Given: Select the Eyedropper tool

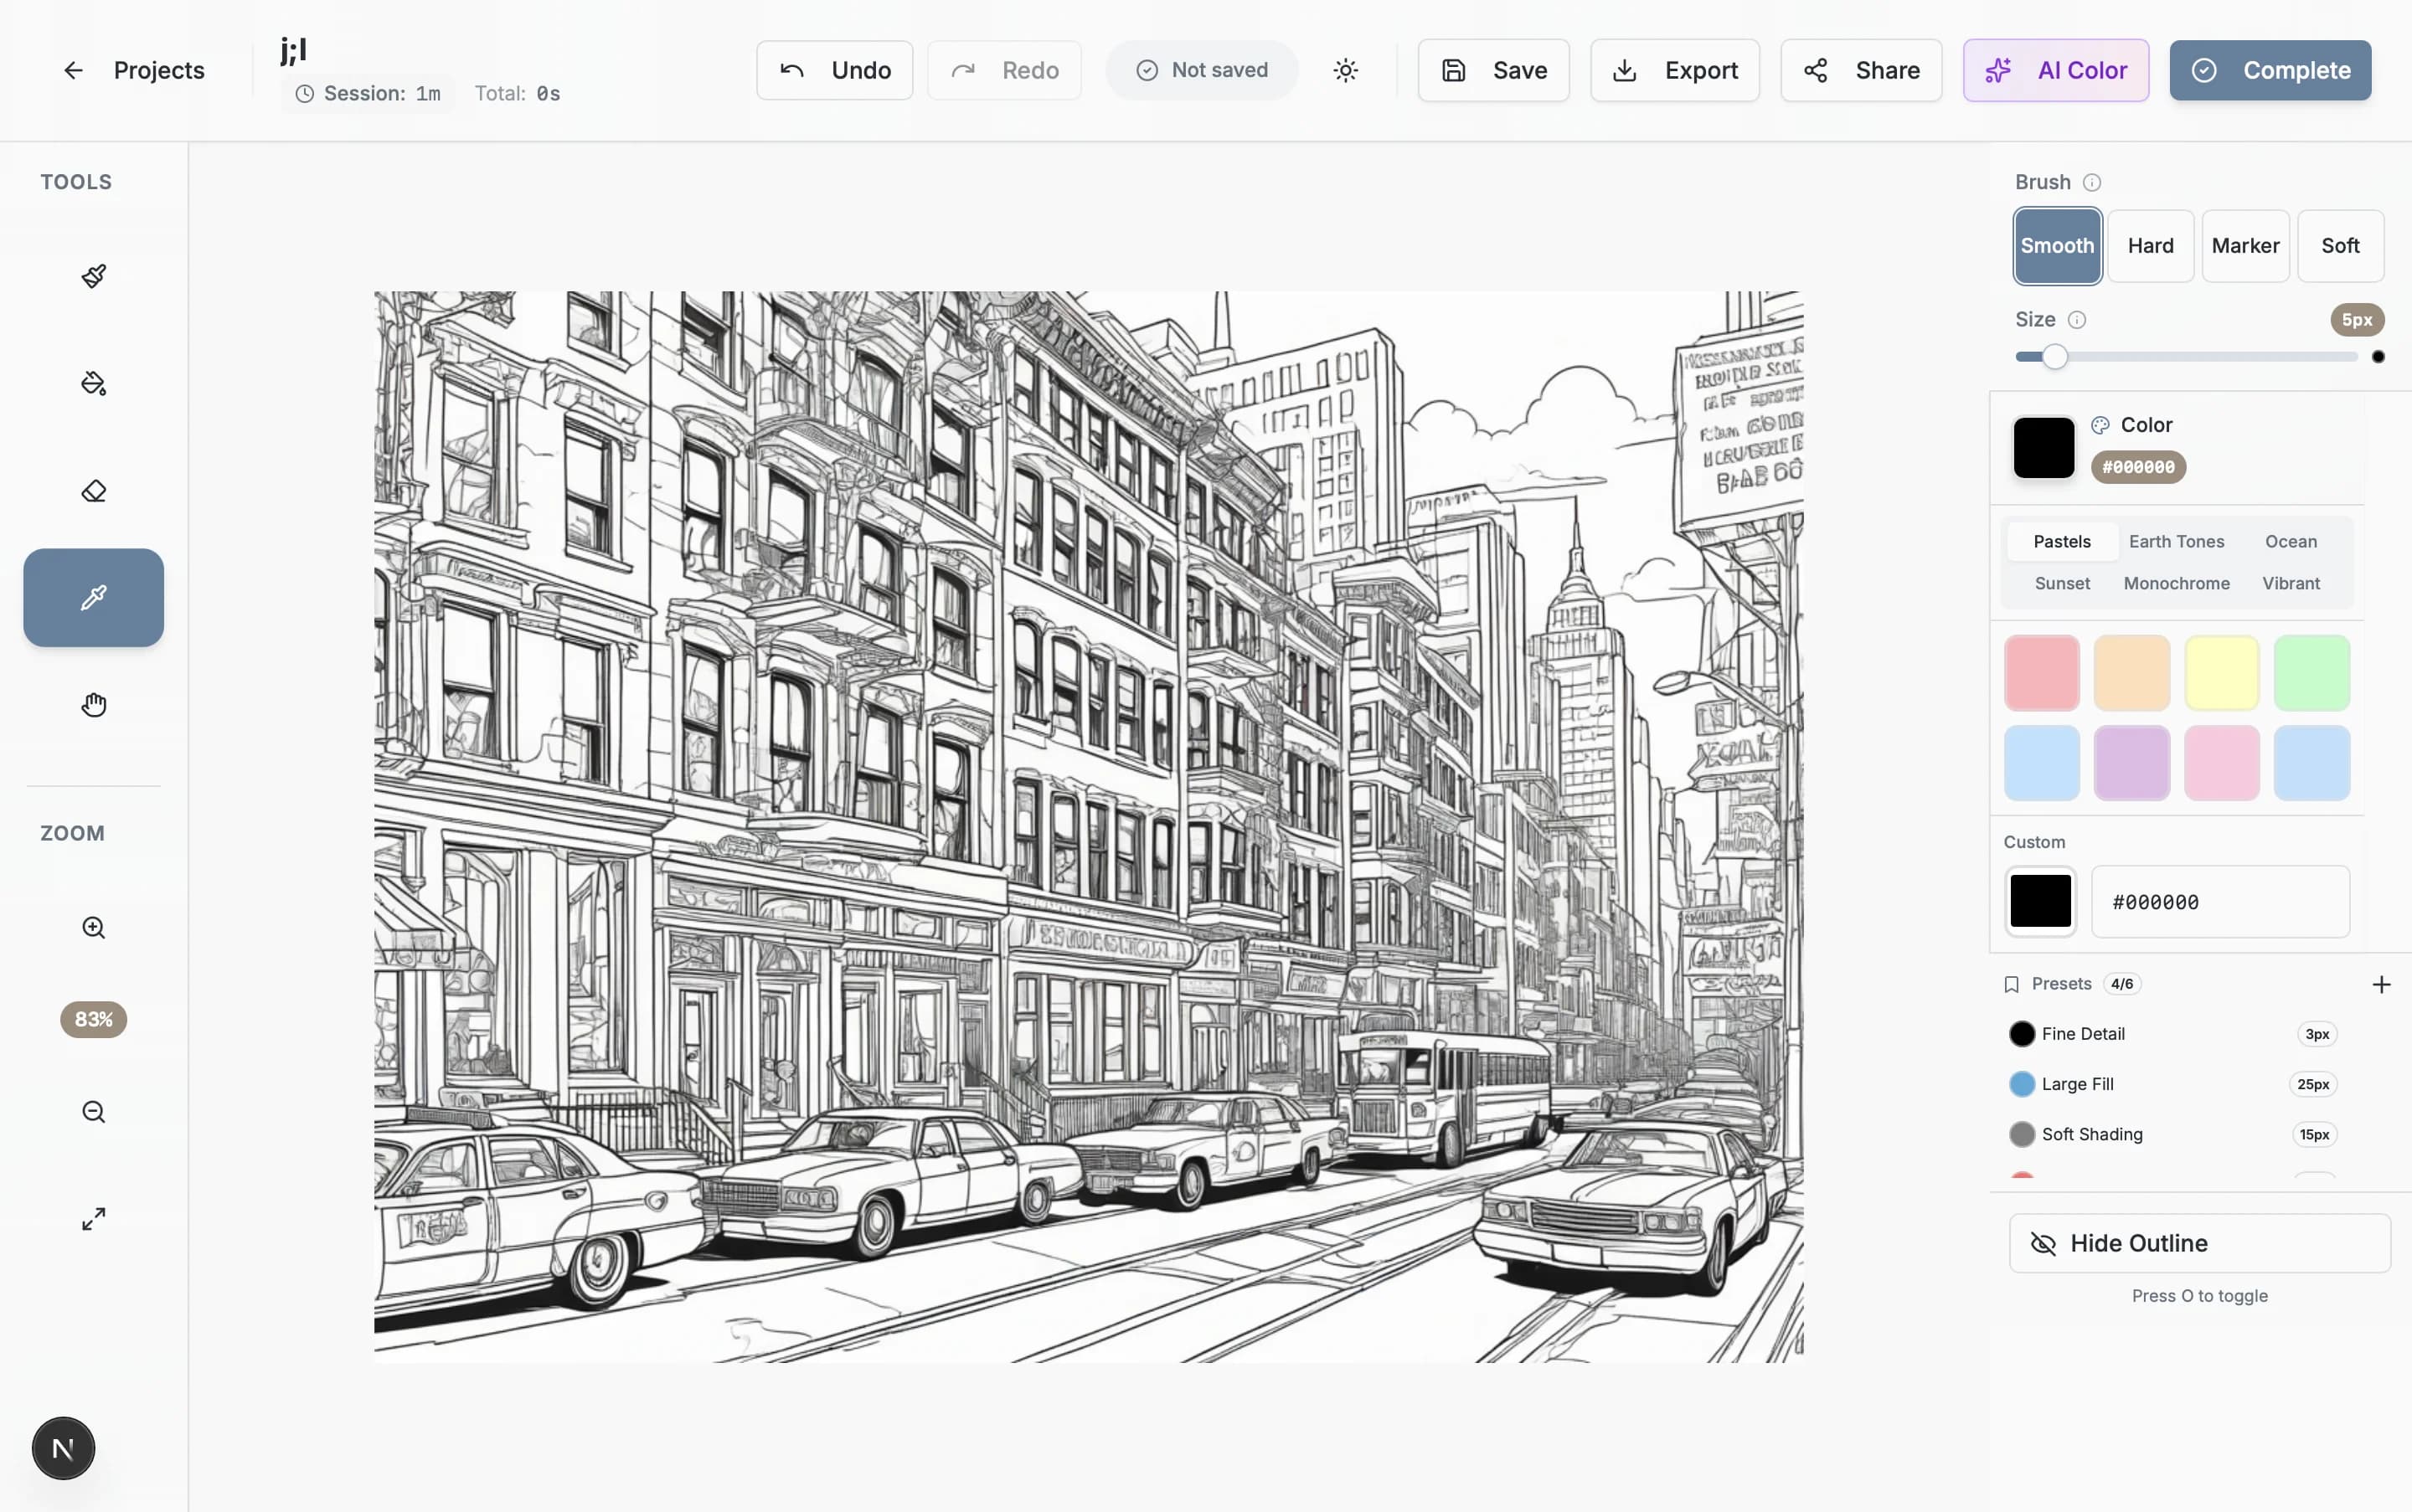Looking at the screenshot, I should click(92, 597).
